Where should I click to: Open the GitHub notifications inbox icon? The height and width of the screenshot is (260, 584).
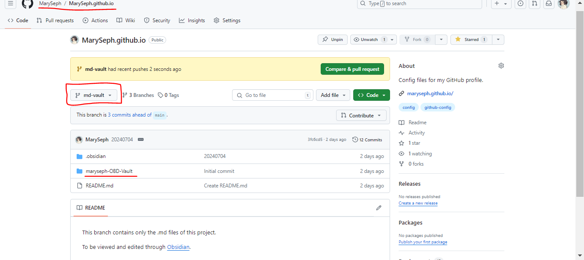tap(548, 4)
